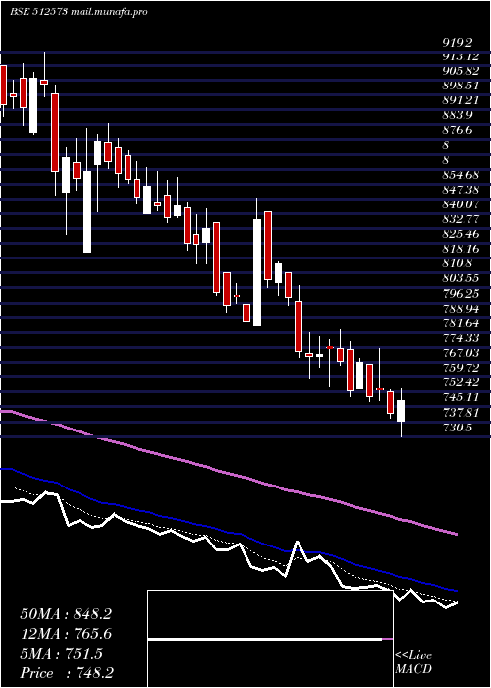
Task: Click the 913.12 price label
Action: coord(461,56)
